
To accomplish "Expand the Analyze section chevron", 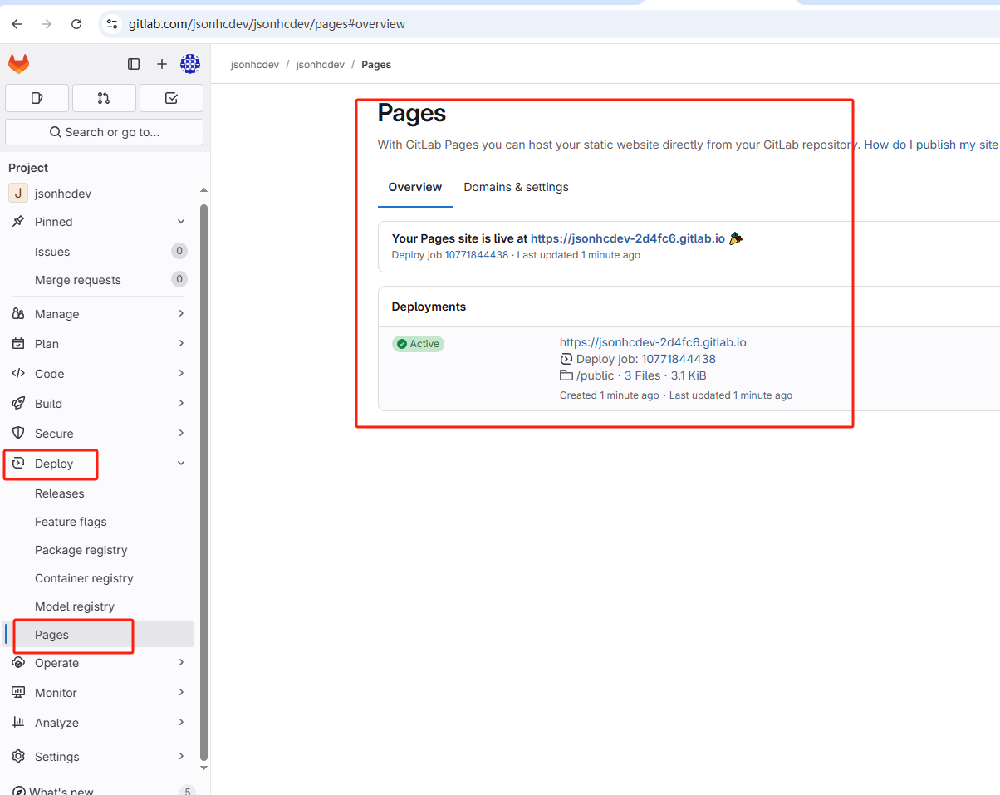I will pyautogui.click(x=181, y=723).
